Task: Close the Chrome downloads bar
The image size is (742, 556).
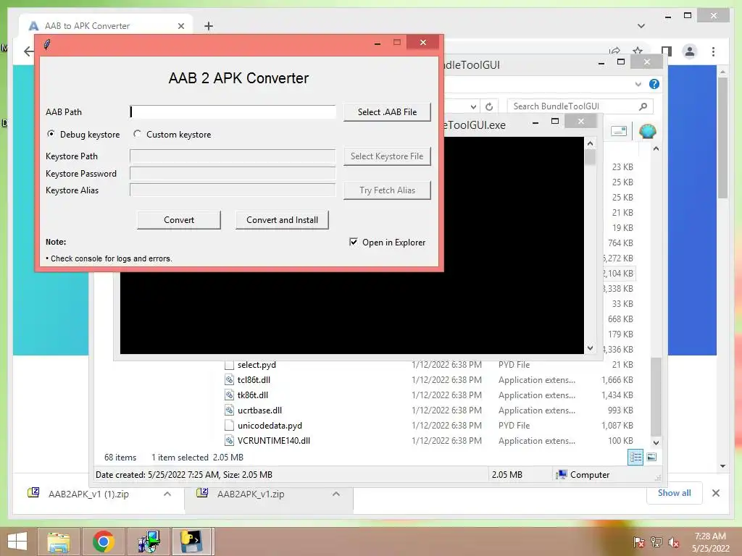Action: click(x=715, y=493)
